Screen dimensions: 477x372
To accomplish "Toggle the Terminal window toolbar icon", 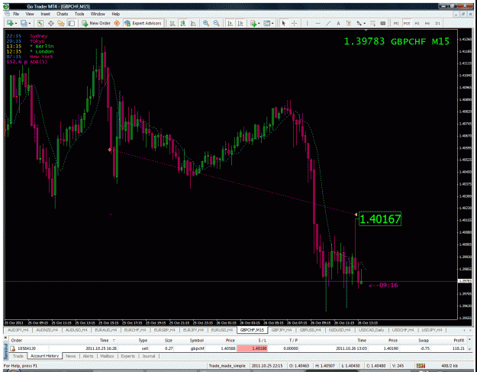I will coord(72,23).
